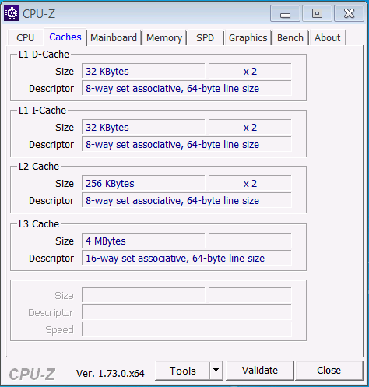The width and height of the screenshot is (369, 387).
Task: Close the window with the X icon
Action: point(349,13)
